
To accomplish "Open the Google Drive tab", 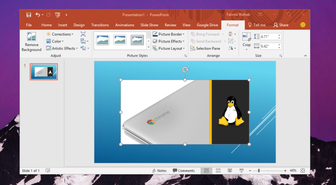I will 207,25.
